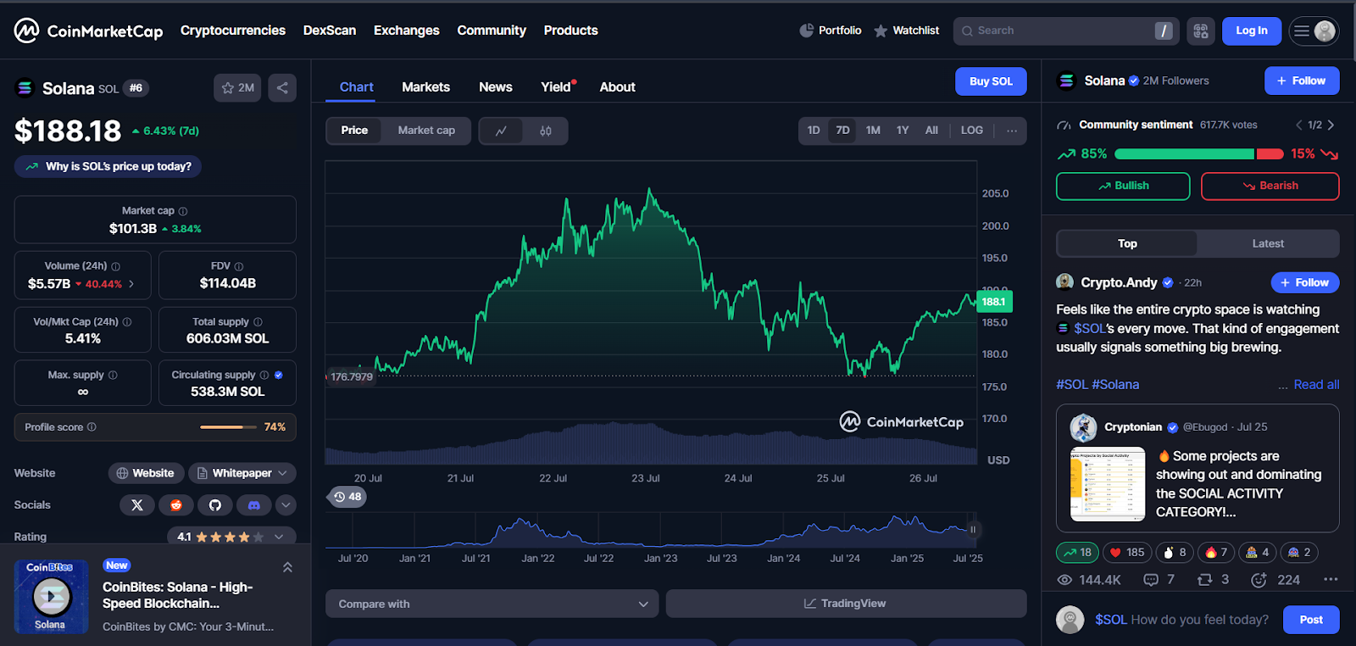Show Profile score info icon
The width and height of the screenshot is (1356, 646).
(x=92, y=427)
